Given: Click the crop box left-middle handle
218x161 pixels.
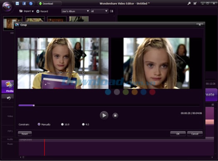Looking at the screenshot, I should pos(39,55).
